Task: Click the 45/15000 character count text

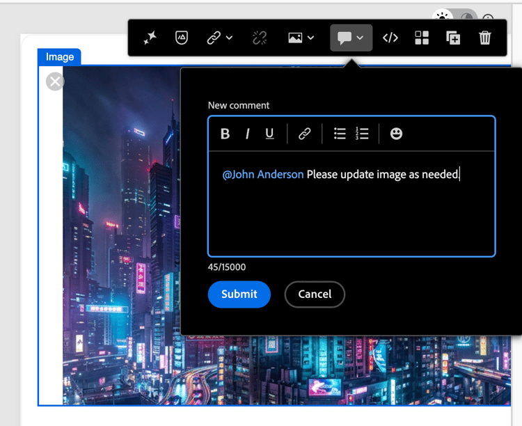Action: pyautogui.click(x=227, y=267)
